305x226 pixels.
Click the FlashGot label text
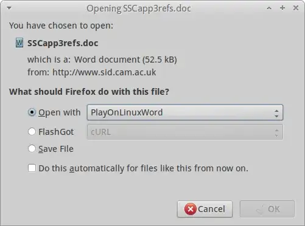coord(56,132)
